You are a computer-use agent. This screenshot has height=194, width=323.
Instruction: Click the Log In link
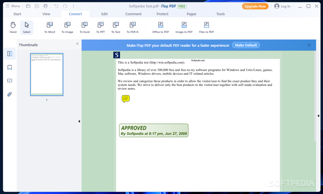[285, 6]
